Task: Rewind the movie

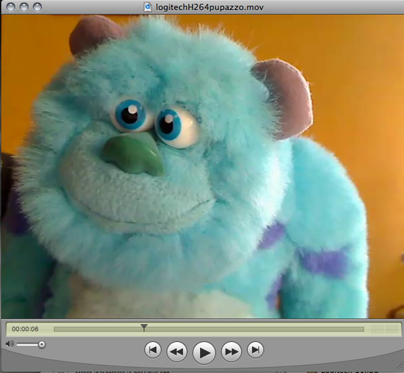Action: (176, 351)
